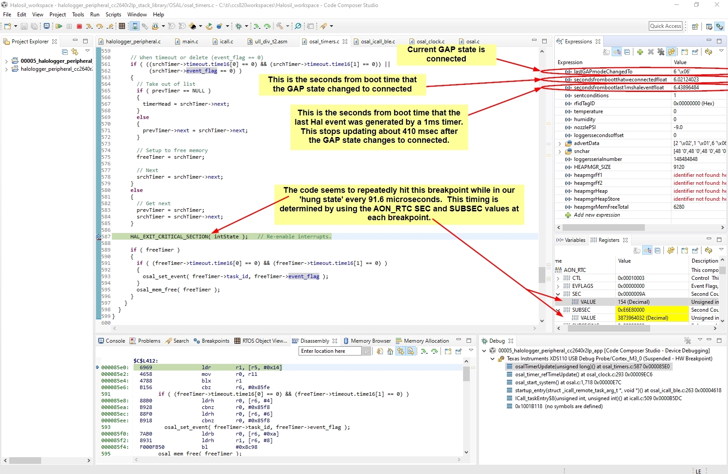Switch to the main.c editor tab
Screen dimensions: 728x474
190,42
